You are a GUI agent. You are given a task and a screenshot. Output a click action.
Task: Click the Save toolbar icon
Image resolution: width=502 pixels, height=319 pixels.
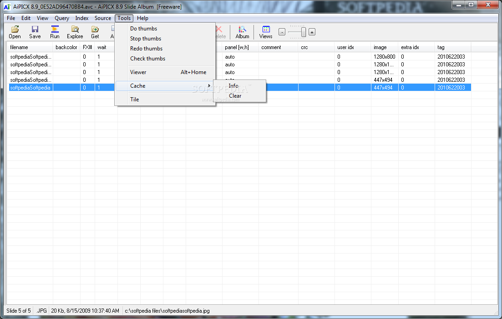35,32
